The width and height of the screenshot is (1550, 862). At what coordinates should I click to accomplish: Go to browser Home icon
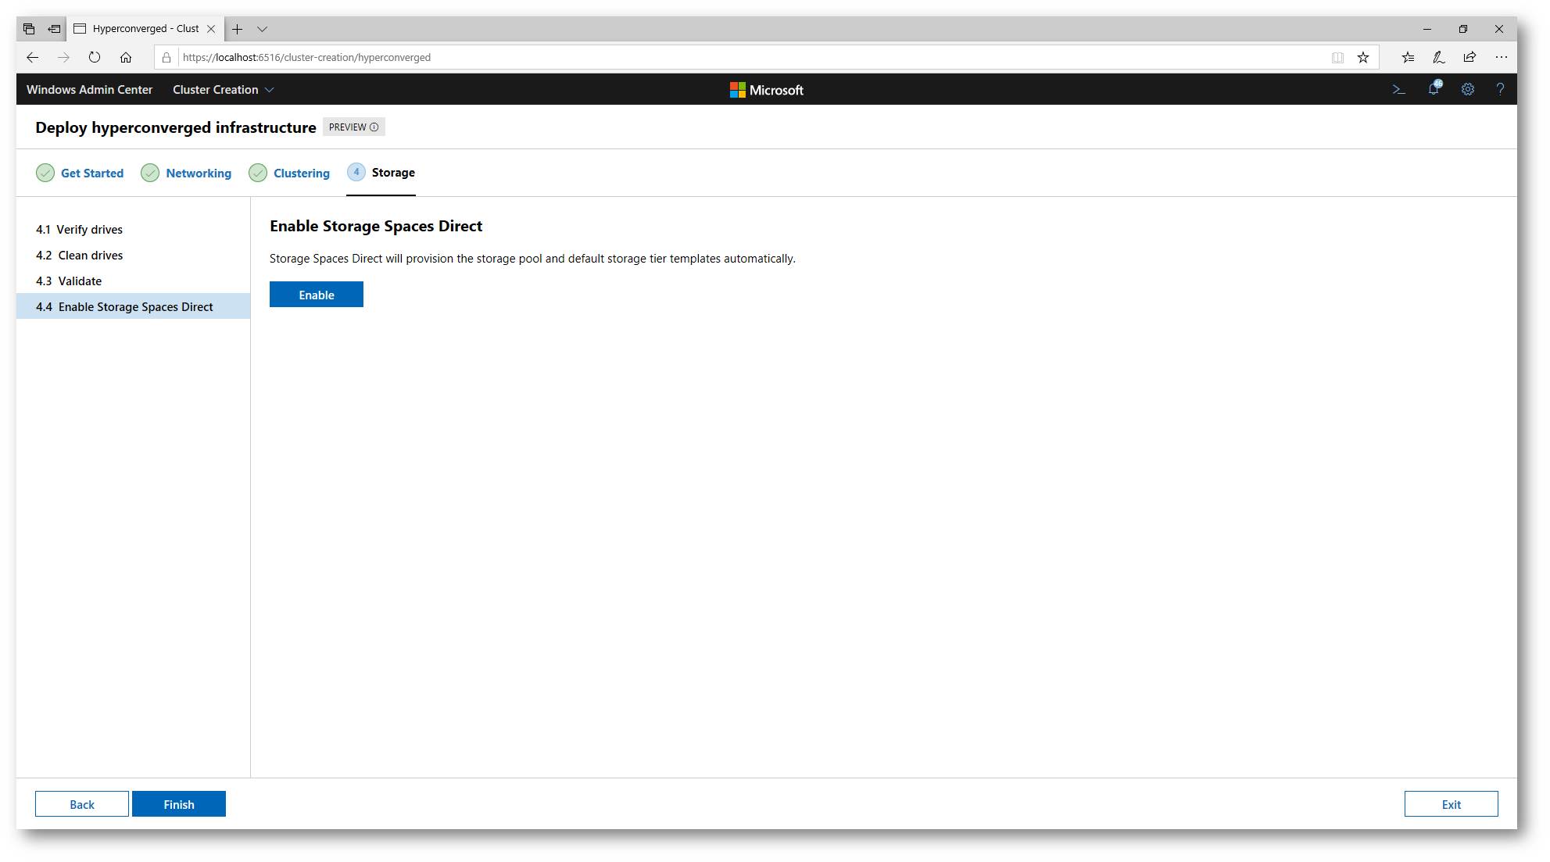[x=126, y=57]
